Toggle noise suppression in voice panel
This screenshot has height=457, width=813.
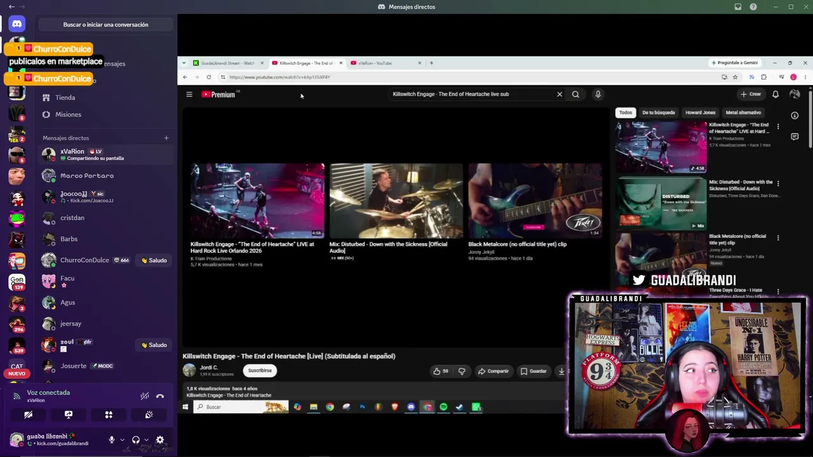(145, 396)
